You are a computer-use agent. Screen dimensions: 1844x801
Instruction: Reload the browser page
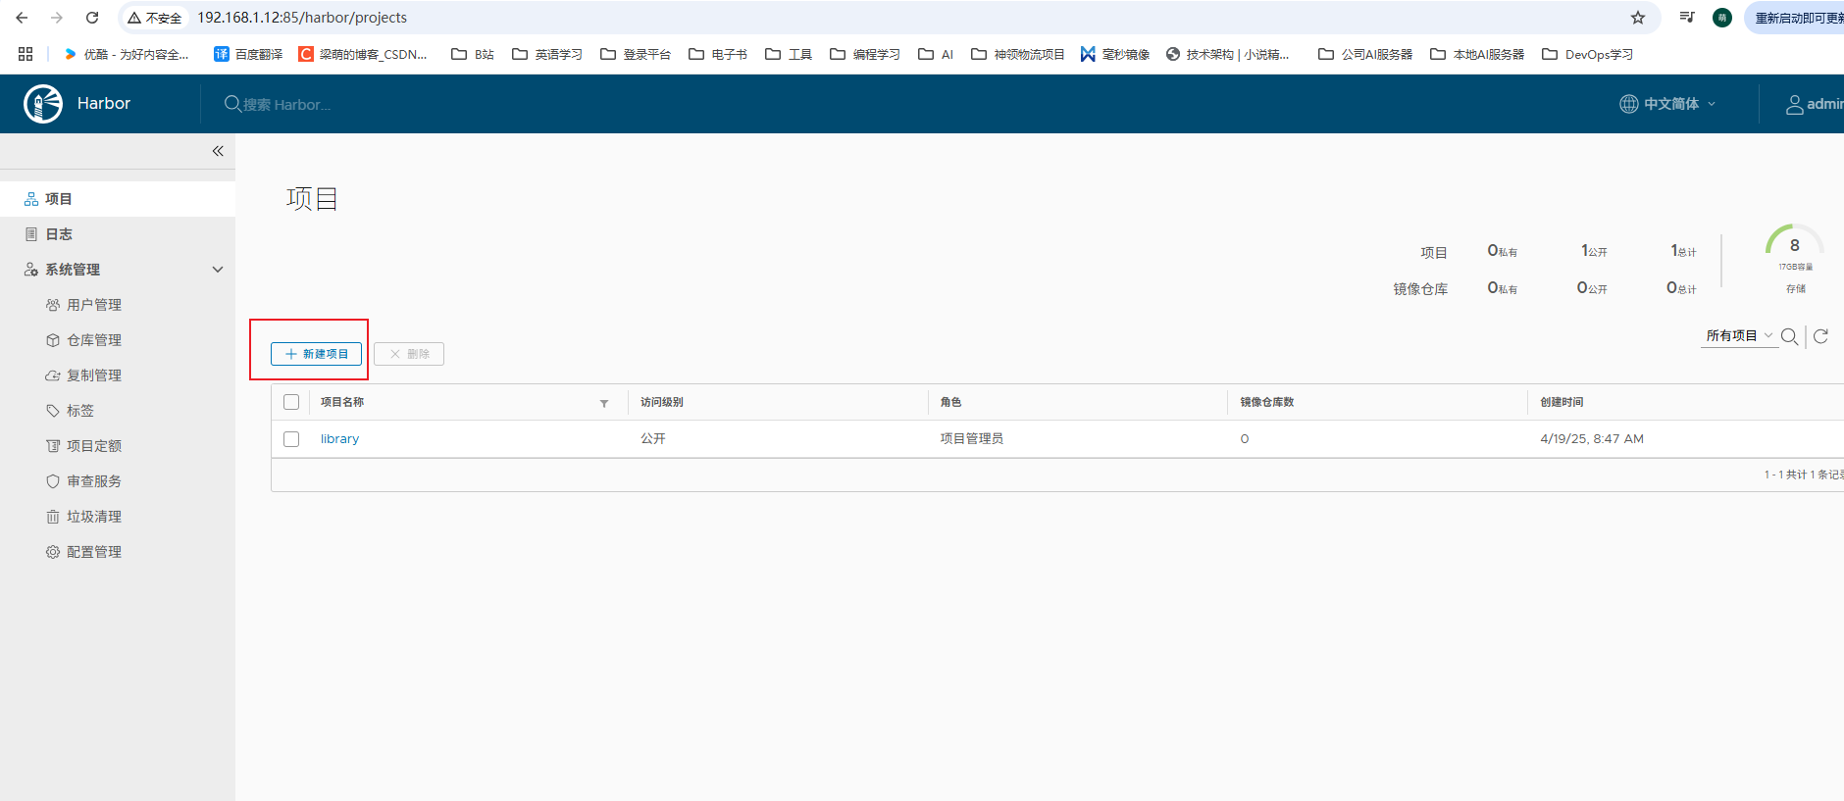tap(92, 18)
